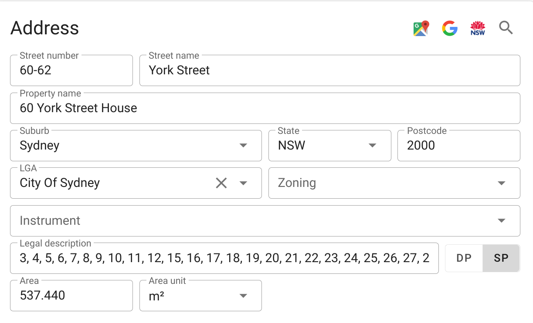Open the NSW government lookup
The width and height of the screenshot is (533, 323).
pos(478,28)
